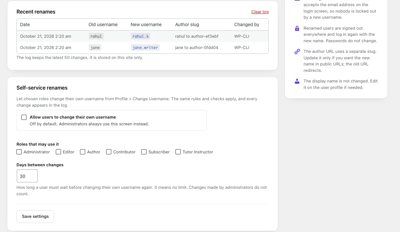Screen dimensions: 400x232
Task: Click the Changed by column header
Action: click(247, 24)
